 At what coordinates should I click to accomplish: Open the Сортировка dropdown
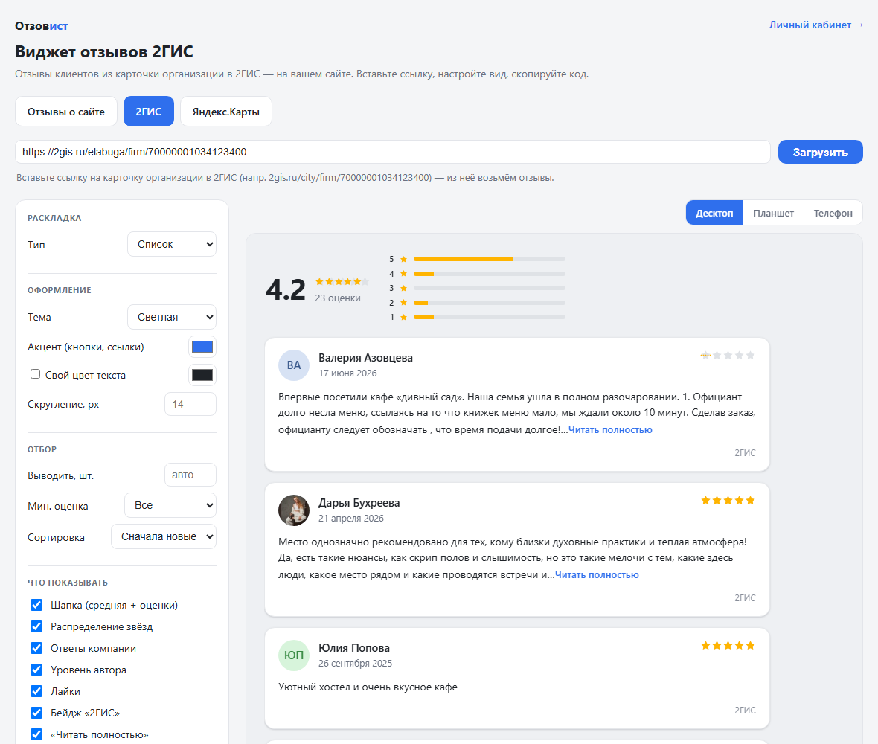pos(164,536)
